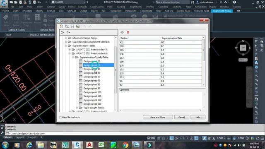Create a new design criteria file
This screenshot has height=149, width=265.
[61, 26]
